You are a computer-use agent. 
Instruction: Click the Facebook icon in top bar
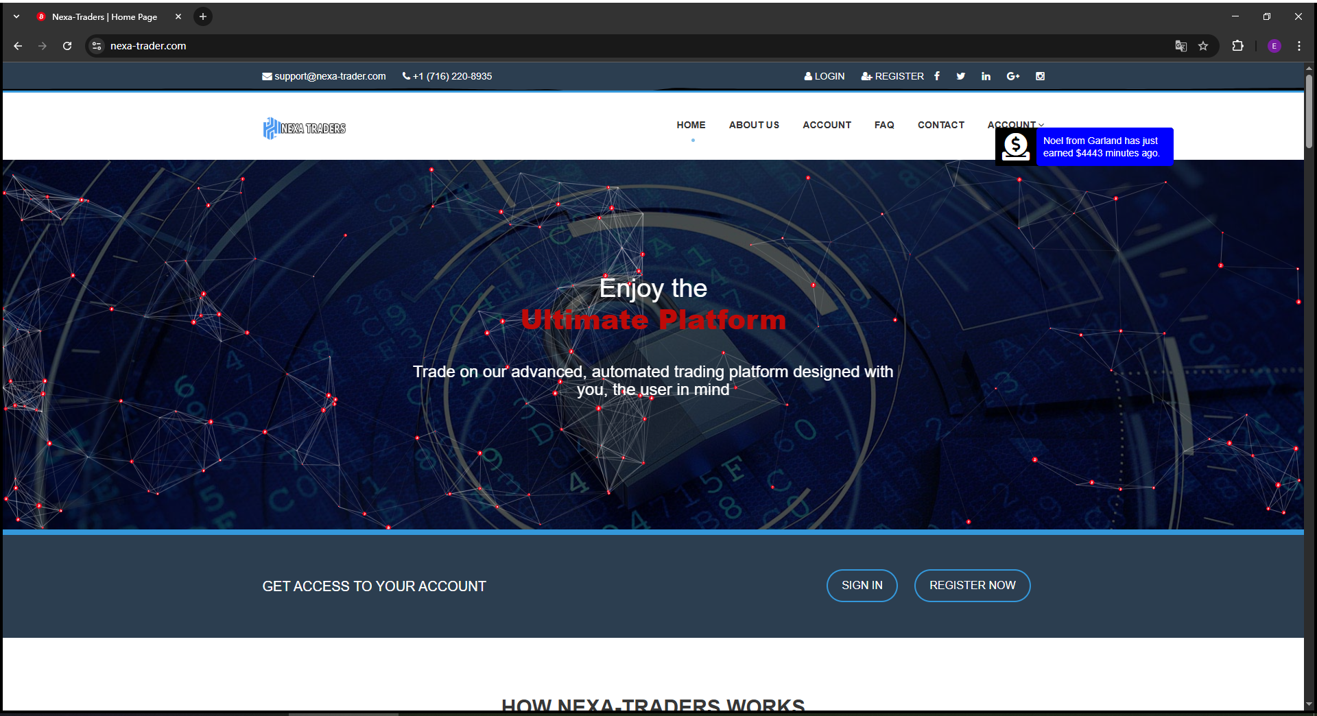(937, 76)
